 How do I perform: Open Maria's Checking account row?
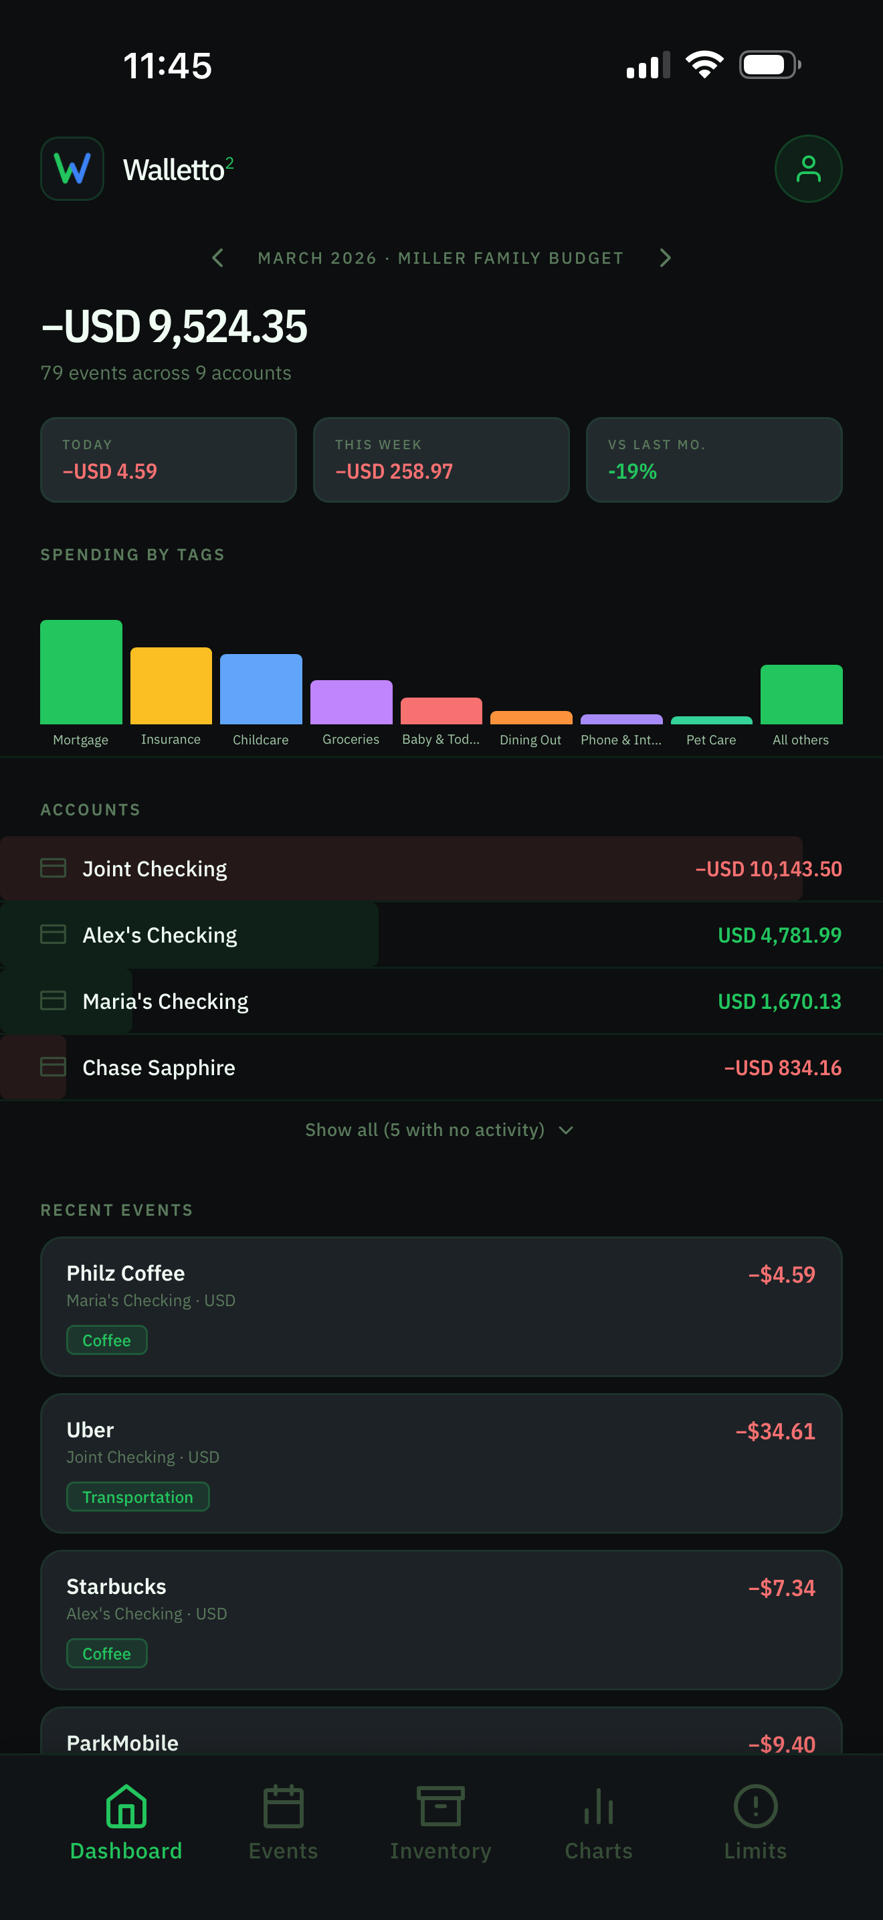441,1001
